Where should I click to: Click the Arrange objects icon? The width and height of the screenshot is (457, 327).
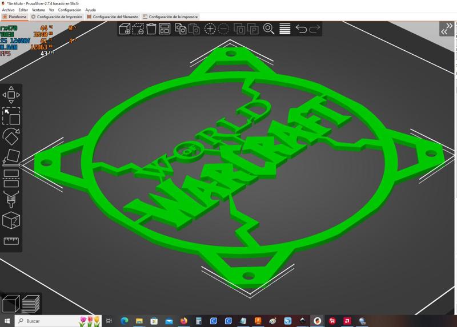click(x=165, y=29)
